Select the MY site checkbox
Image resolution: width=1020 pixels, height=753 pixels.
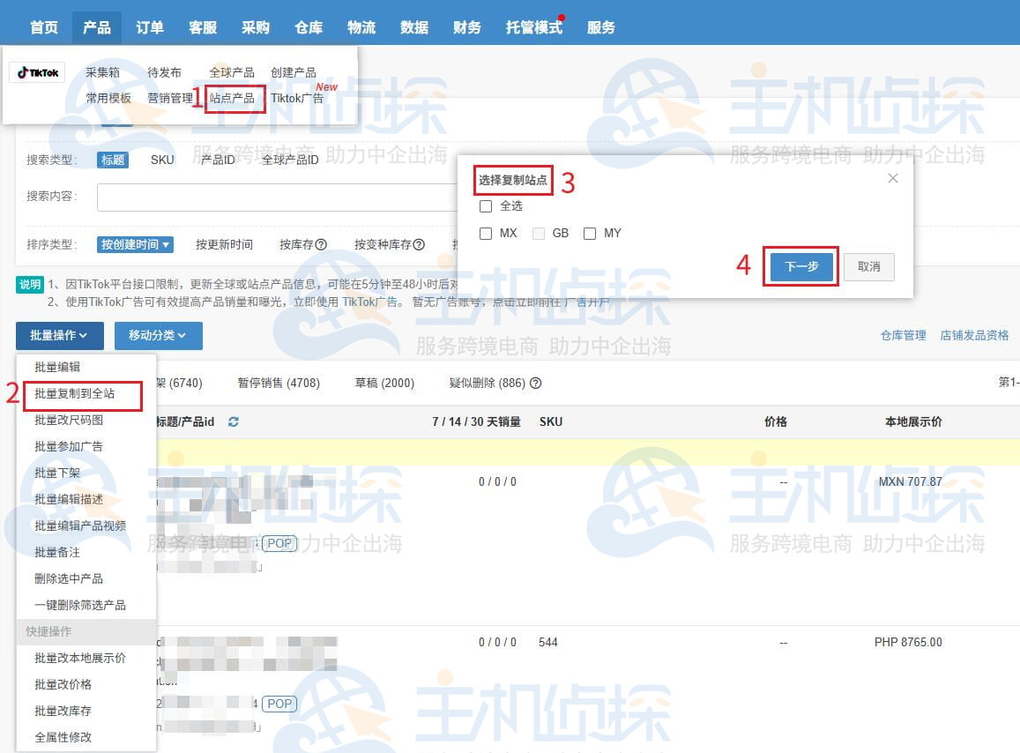click(589, 233)
